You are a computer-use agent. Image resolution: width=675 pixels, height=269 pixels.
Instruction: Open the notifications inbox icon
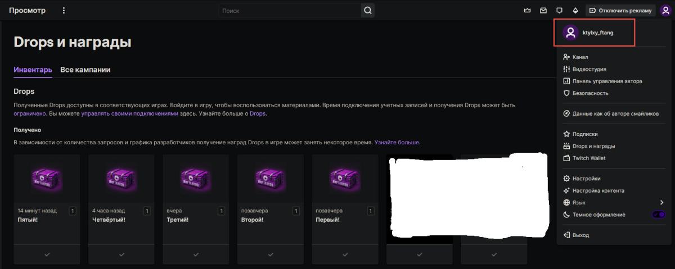[543, 10]
